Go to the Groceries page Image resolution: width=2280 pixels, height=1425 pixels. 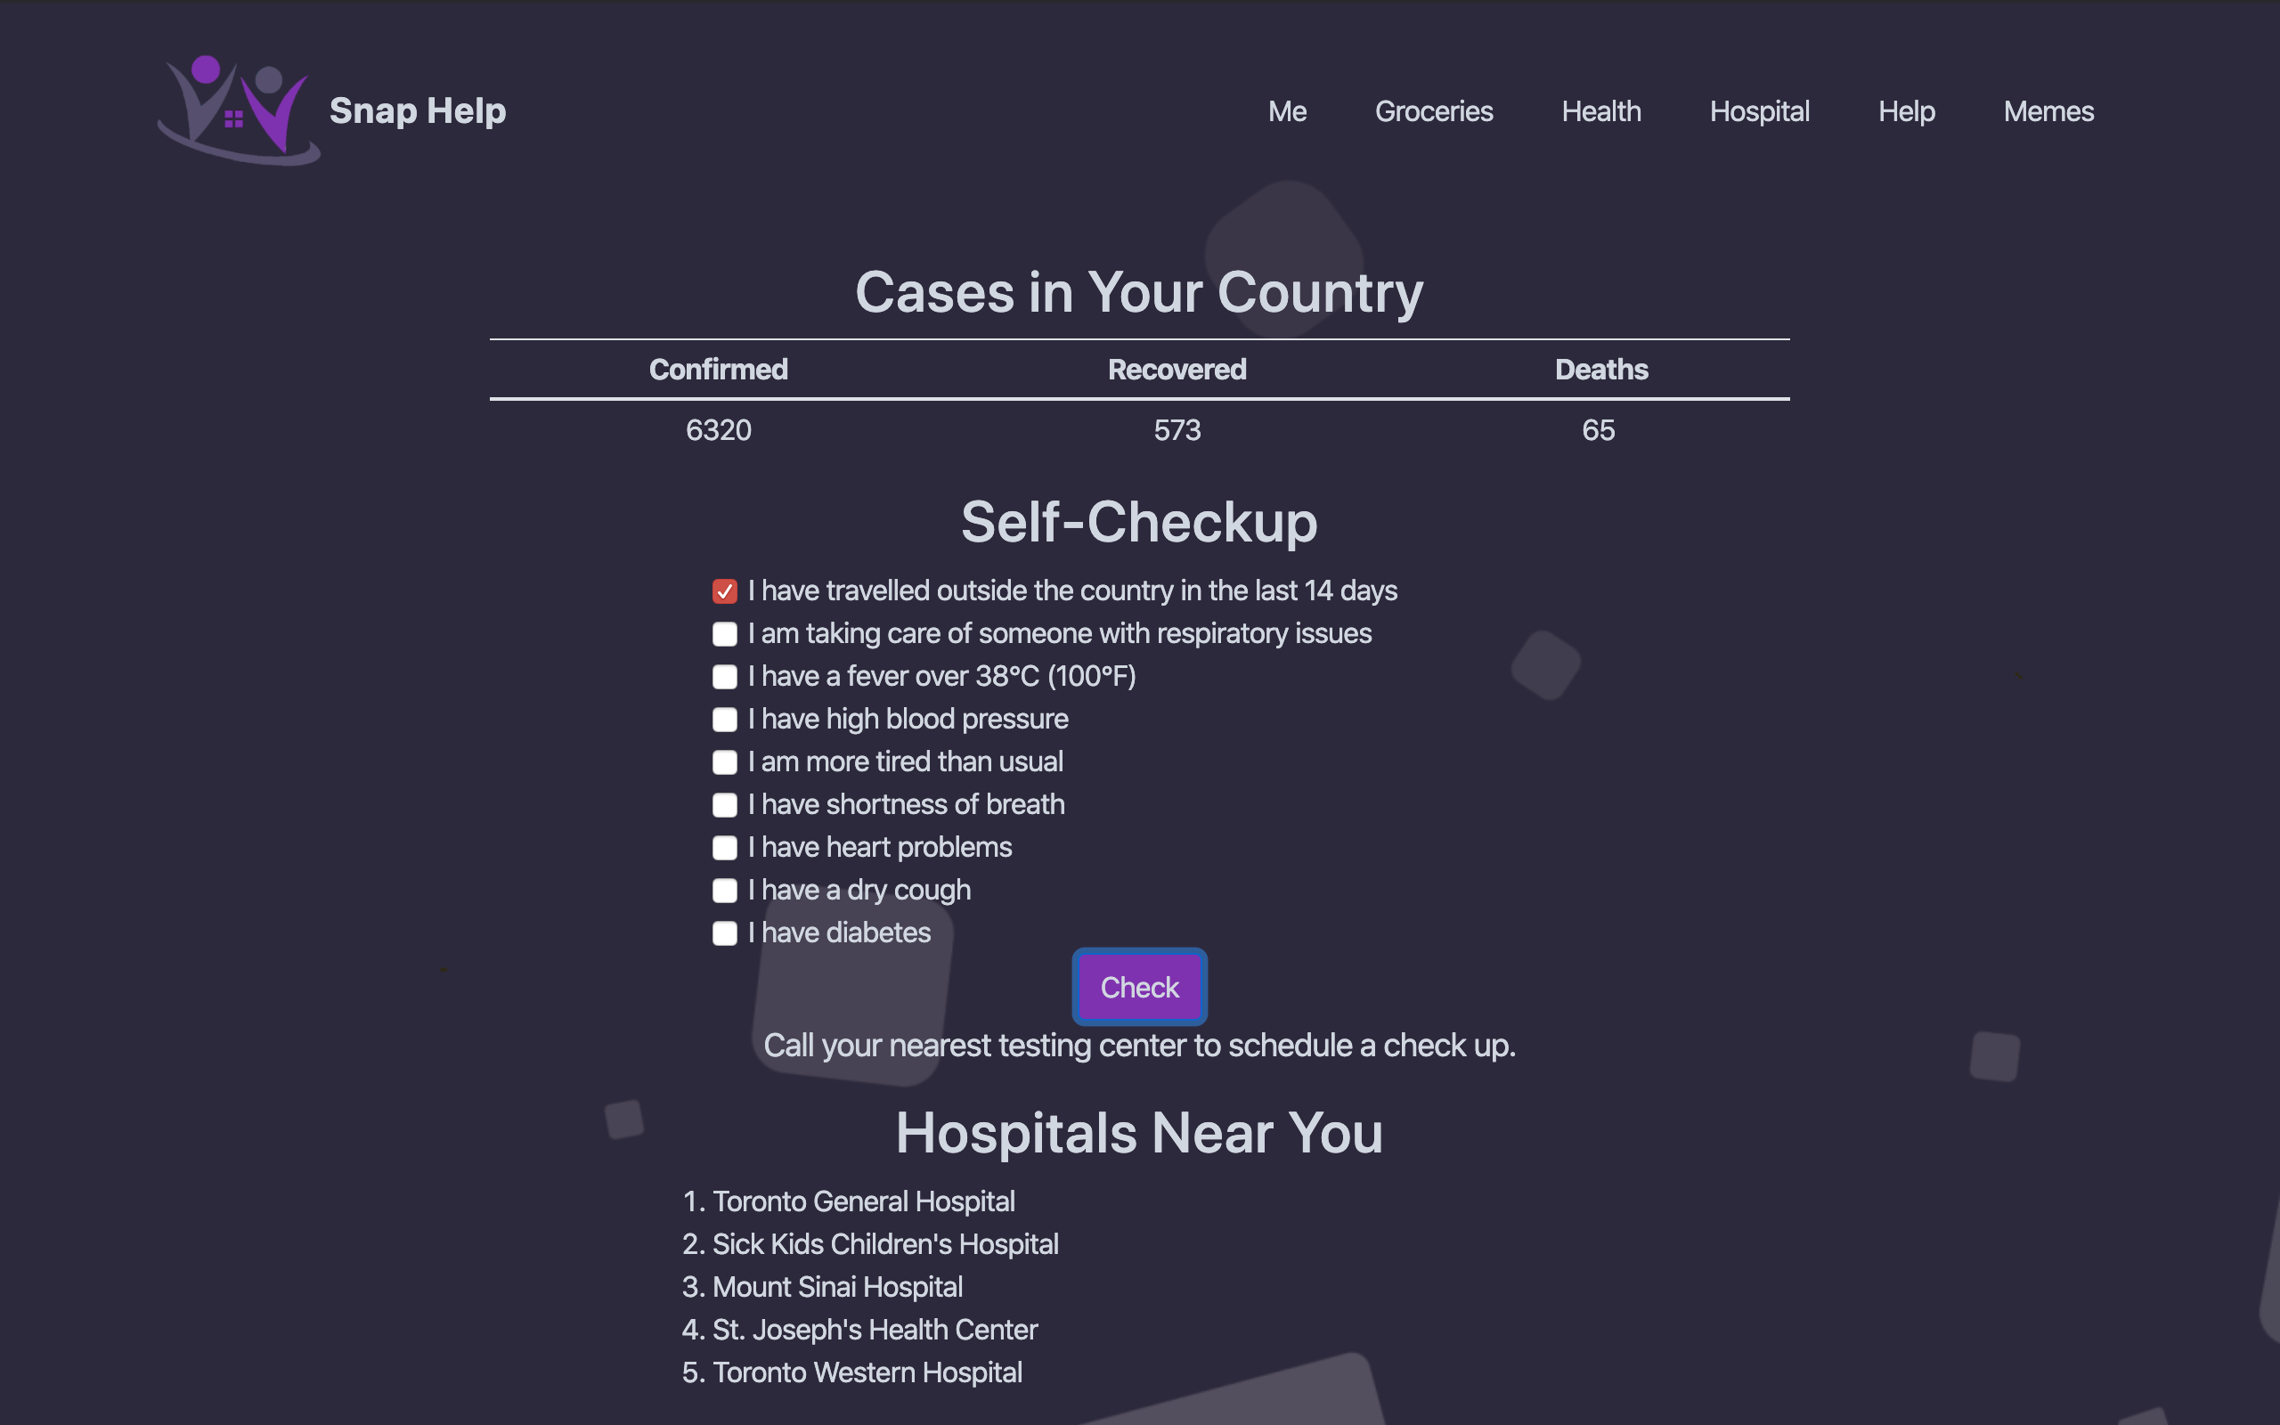point(1434,111)
